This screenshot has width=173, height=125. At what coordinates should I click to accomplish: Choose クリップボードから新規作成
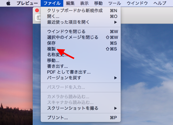[81, 11]
